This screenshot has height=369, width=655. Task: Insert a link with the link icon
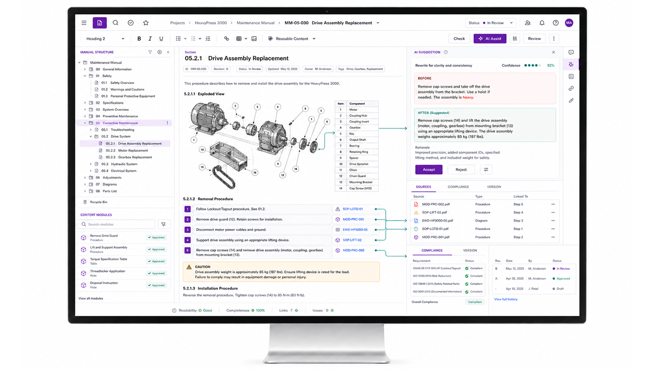click(226, 38)
